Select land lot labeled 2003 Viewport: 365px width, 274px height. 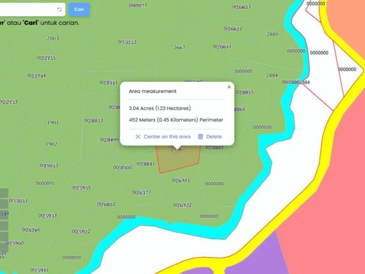(x=53, y=38)
